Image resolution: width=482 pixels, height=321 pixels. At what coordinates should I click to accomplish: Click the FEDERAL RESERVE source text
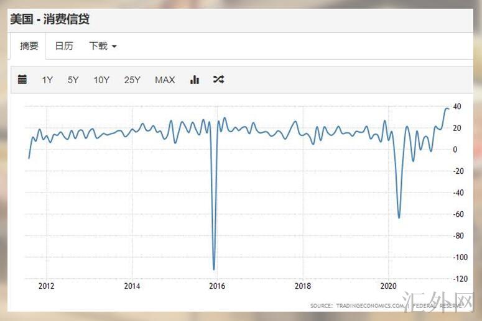coord(447,306)
